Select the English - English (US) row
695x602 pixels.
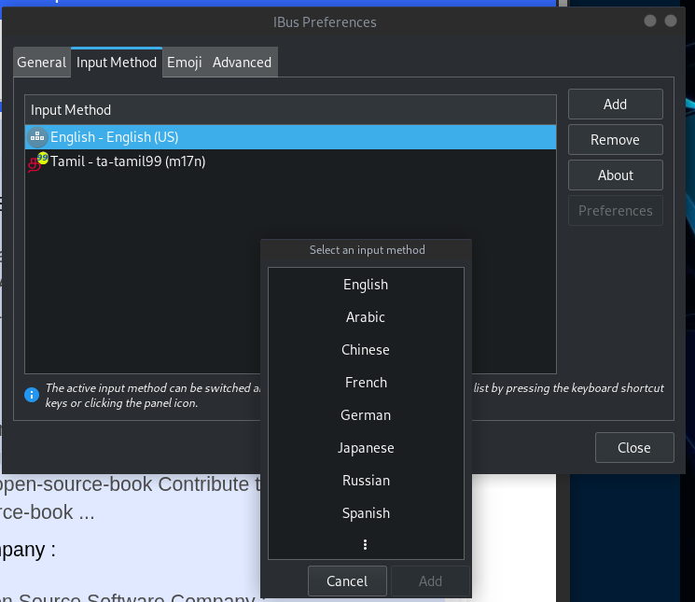[x=291, y=137]
